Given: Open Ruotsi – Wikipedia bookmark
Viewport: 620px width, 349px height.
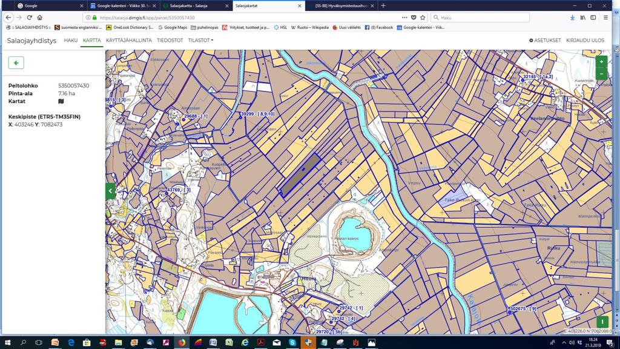Looking at the screenshot, I should click(x=309, y=27).
